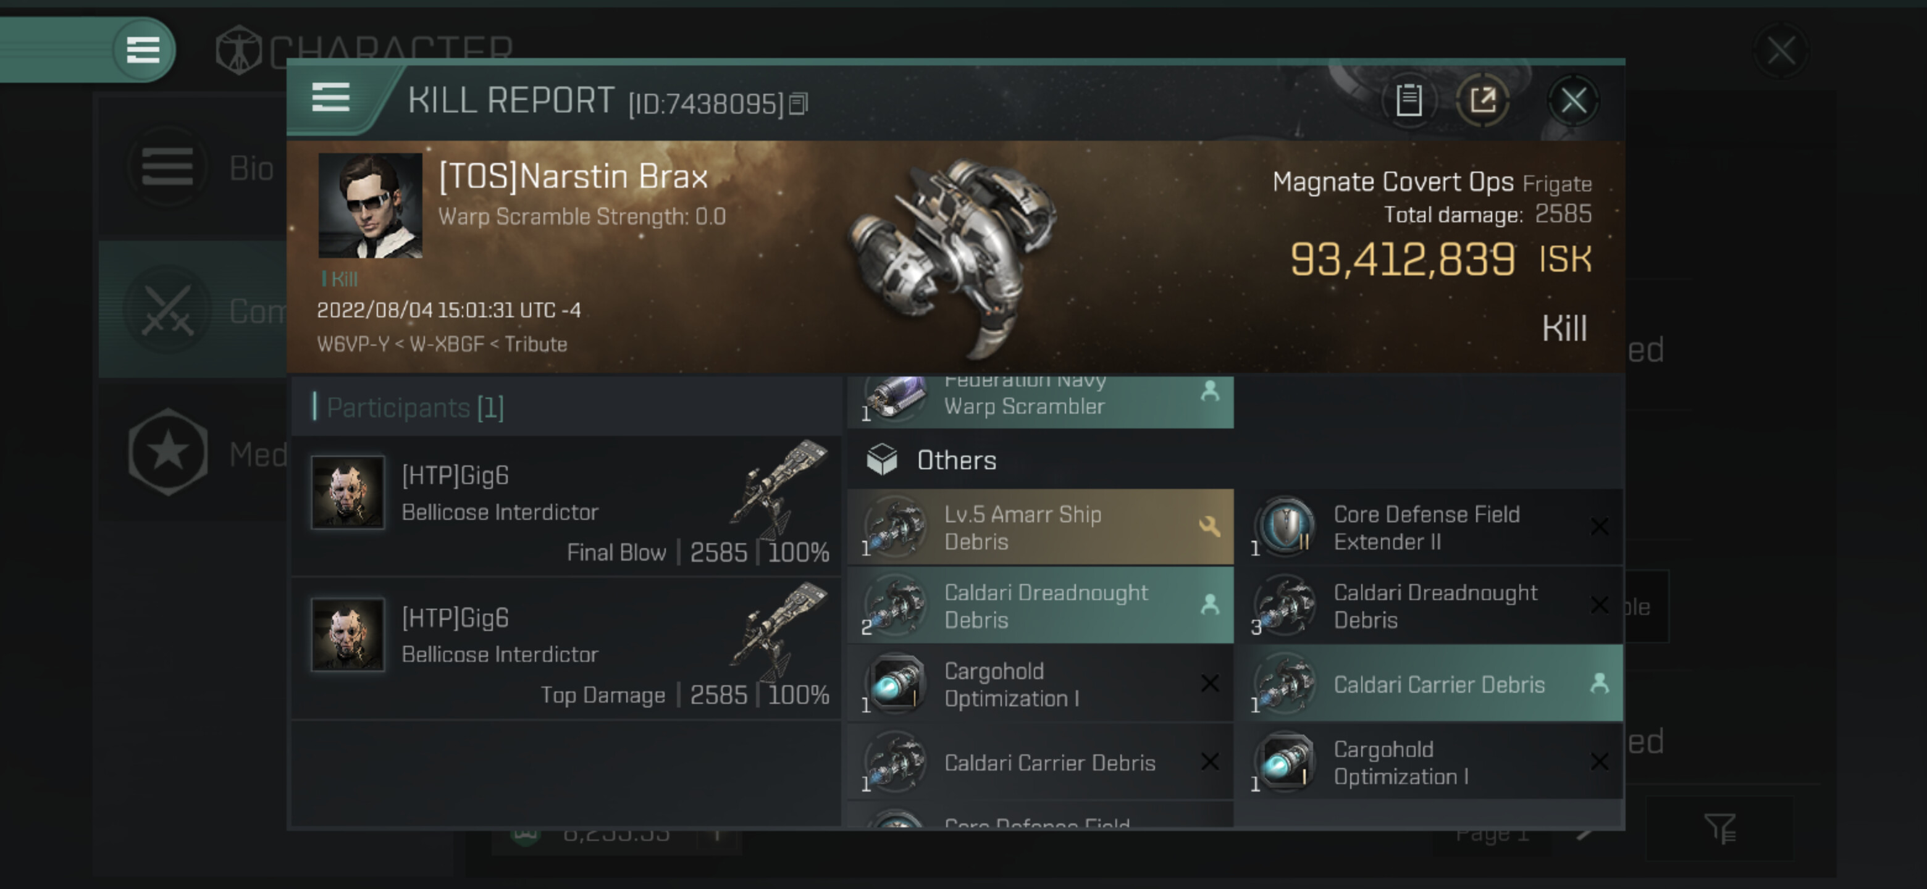
Task: Click the Others category cube icon
Action: (881, 459)
